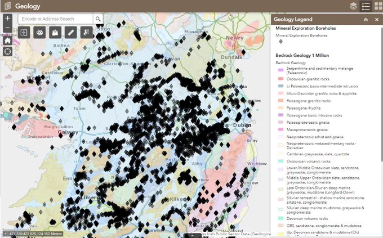Click Late Ordovician-Silurian deep marine entry
This screenshot has height=238, width=383.
pyautogui.click(x=320, y=190)
